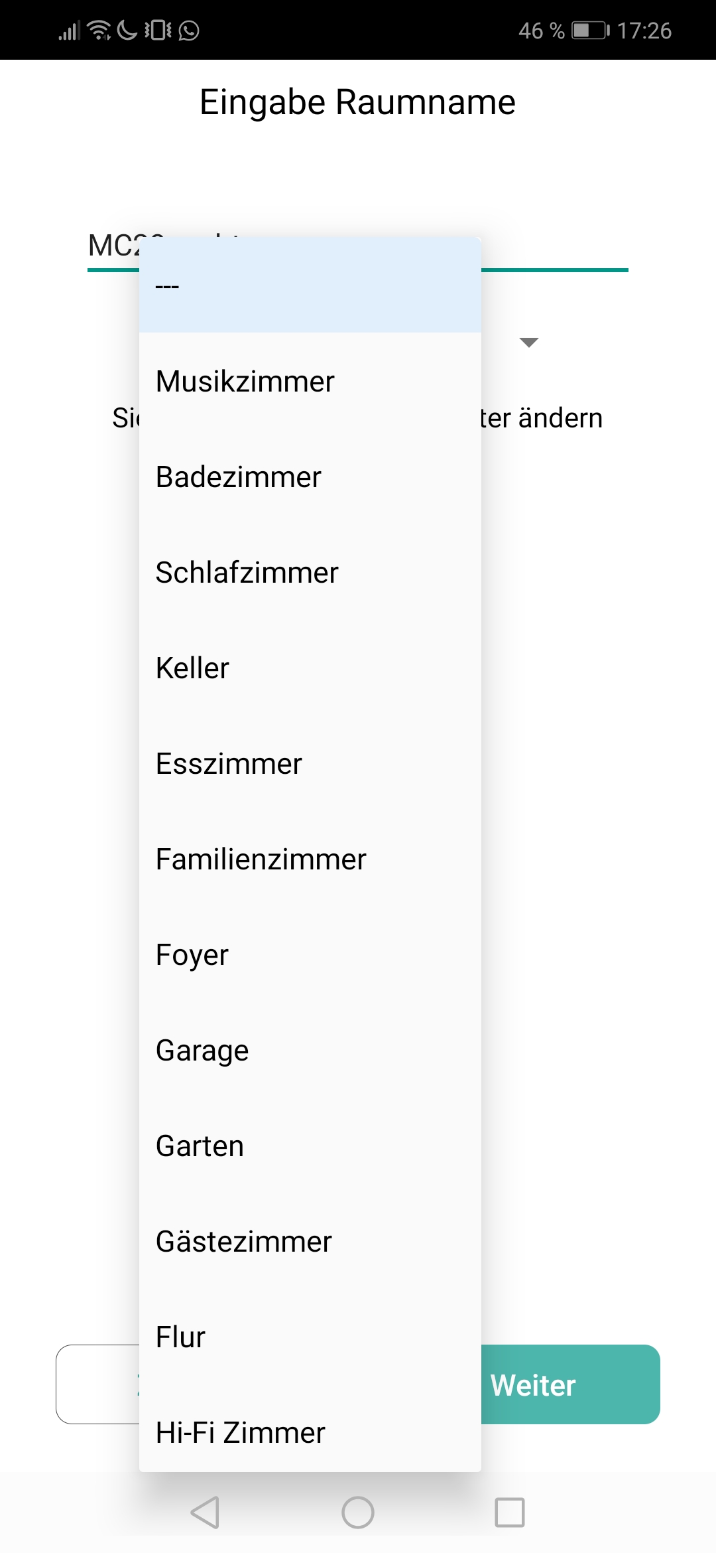Tap the do-not-disturb moon icon
Viewport: 716px width, 1553px height.
[127, 31]
